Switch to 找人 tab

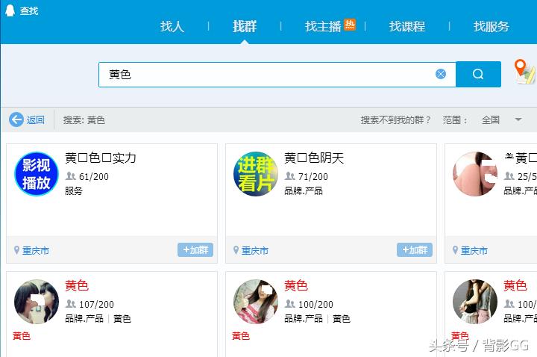[172, 26]
